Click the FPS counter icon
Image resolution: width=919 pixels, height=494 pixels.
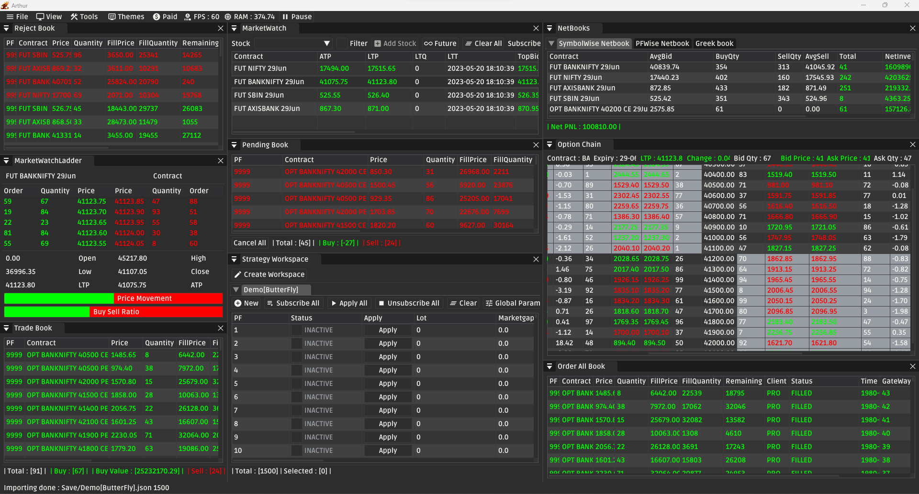(188, 17)
